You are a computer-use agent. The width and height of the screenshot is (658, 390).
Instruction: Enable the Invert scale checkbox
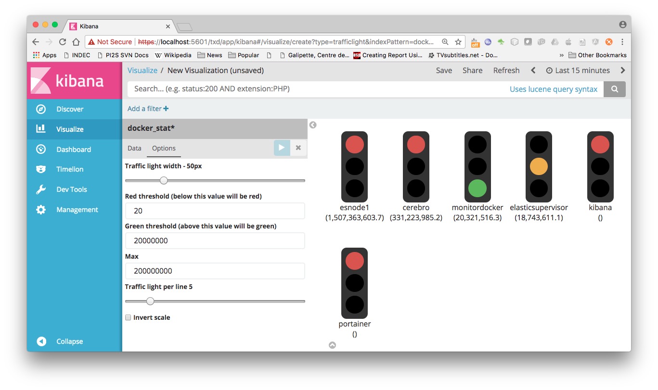[128, 317]
